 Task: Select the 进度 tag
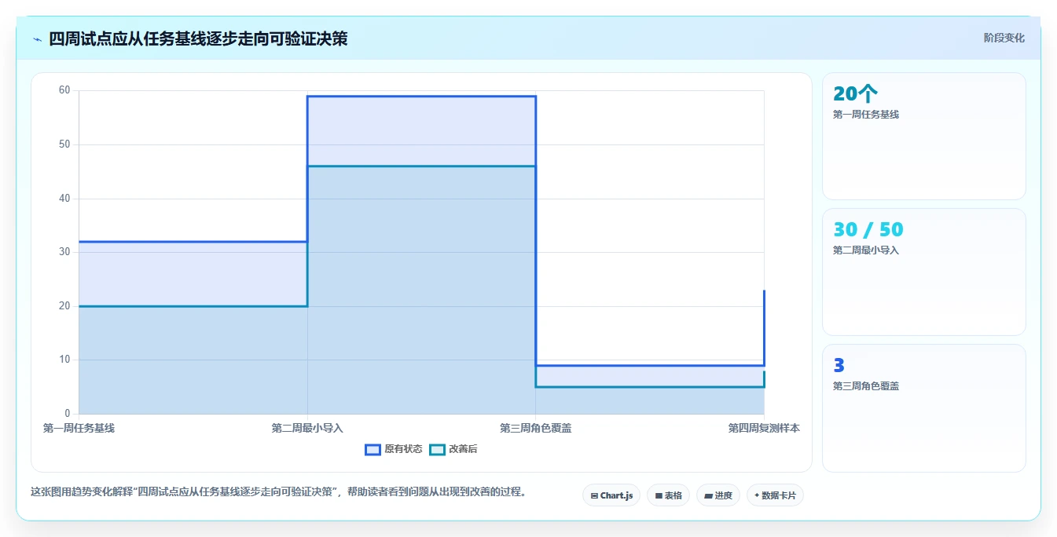(x=718, y=495)
